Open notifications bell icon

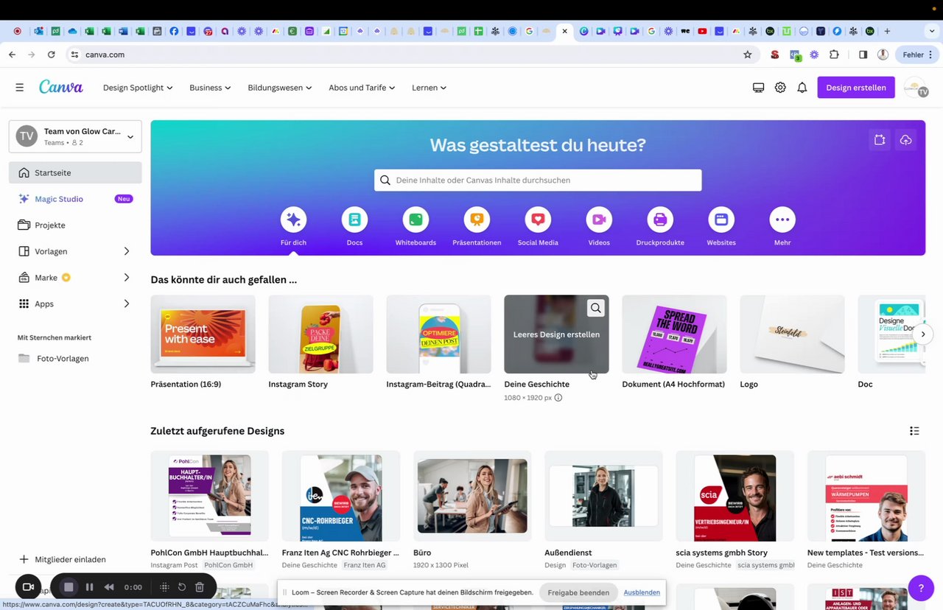coord(802,88)
